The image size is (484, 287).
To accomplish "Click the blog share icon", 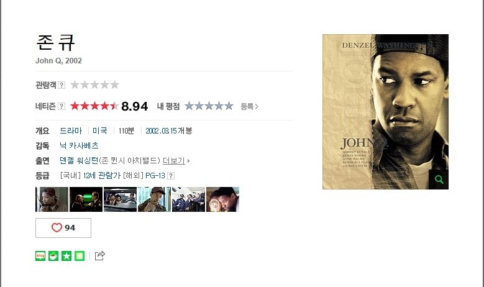I will (40, 256).
